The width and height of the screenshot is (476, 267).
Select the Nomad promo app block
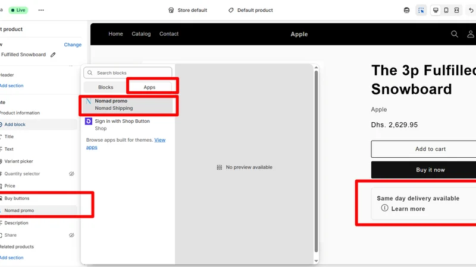coord(129,104)
